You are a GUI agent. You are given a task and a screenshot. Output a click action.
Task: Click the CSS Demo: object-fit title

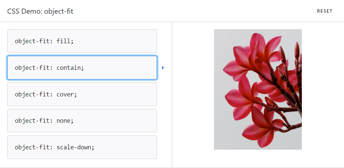pos(40,11)
